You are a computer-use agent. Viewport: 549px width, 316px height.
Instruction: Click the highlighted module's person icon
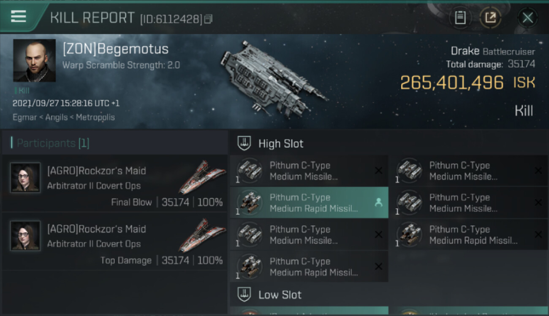pyautogui.click(x=378, y=203)
